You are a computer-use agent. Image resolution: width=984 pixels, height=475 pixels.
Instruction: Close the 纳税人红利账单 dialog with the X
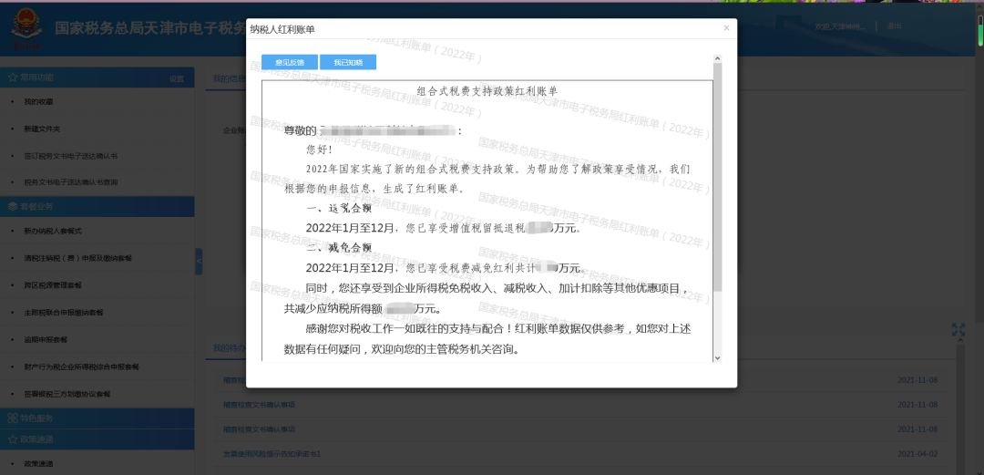click(x=726, y=28)
